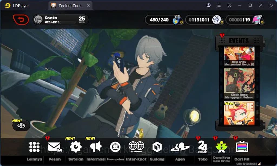This screenshot has height=166, width=277.
Task: Click LDPlayer multi-window icon in title bar
Action: click(229, 5)
